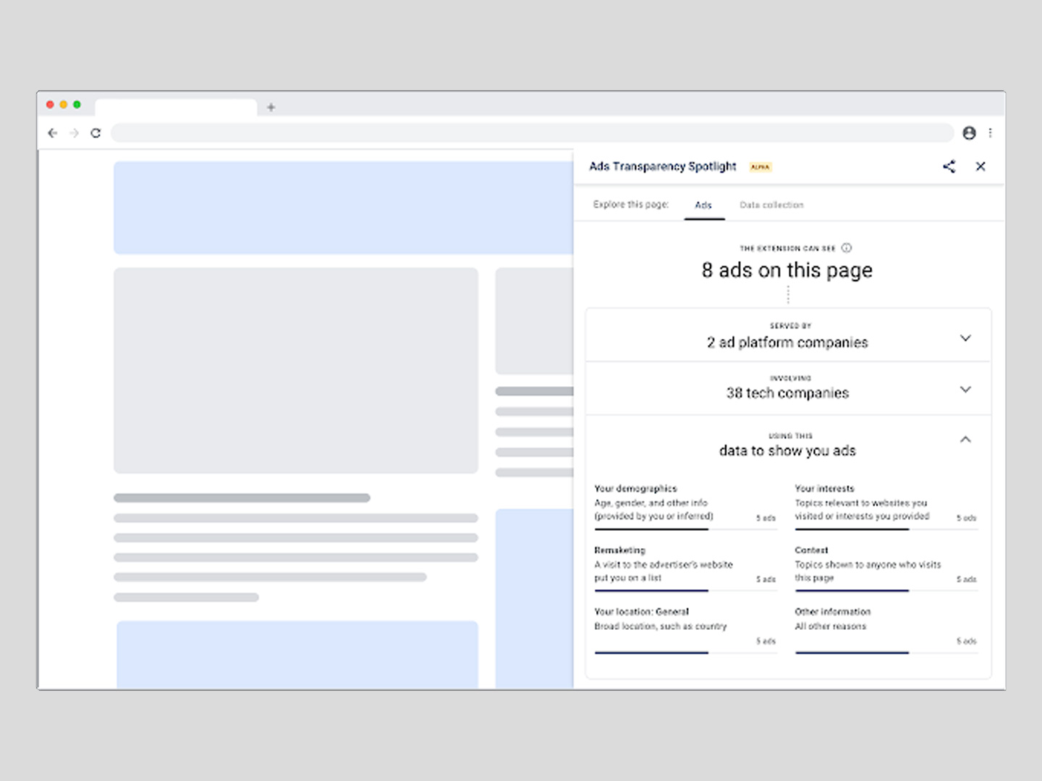Reload the page with refresh icon
Viewport: 1042px width, 781px height.
[96, 133]
